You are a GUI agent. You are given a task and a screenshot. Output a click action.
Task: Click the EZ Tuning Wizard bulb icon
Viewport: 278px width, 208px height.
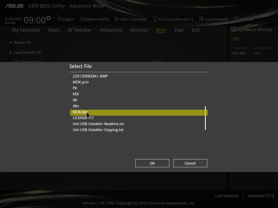pos(155,19)
